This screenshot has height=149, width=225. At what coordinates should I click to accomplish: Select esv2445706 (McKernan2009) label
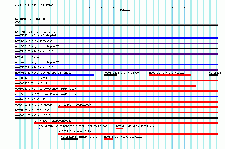pos(34,105)
